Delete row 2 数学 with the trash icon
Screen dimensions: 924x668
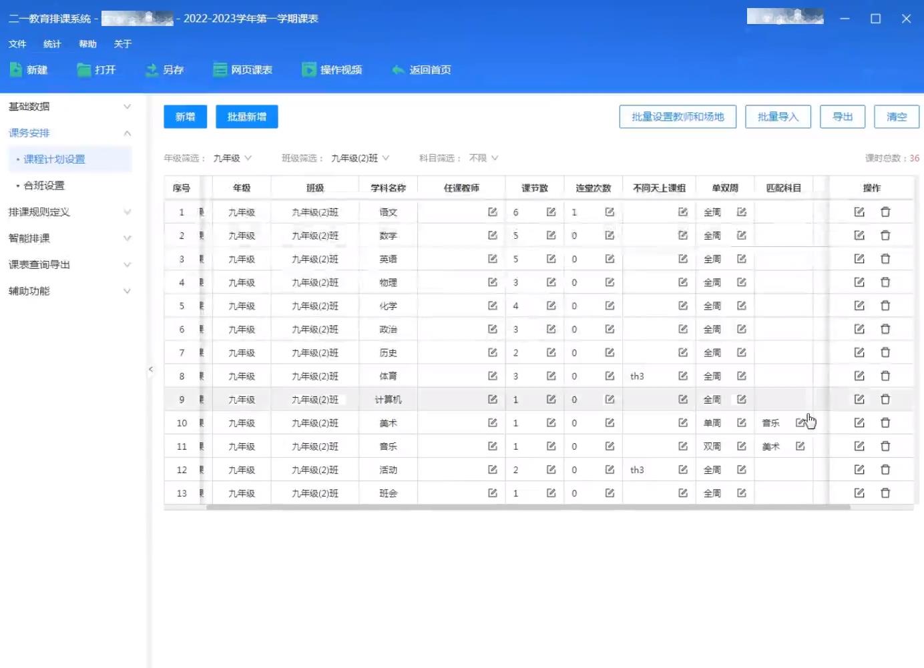(885, 236)
